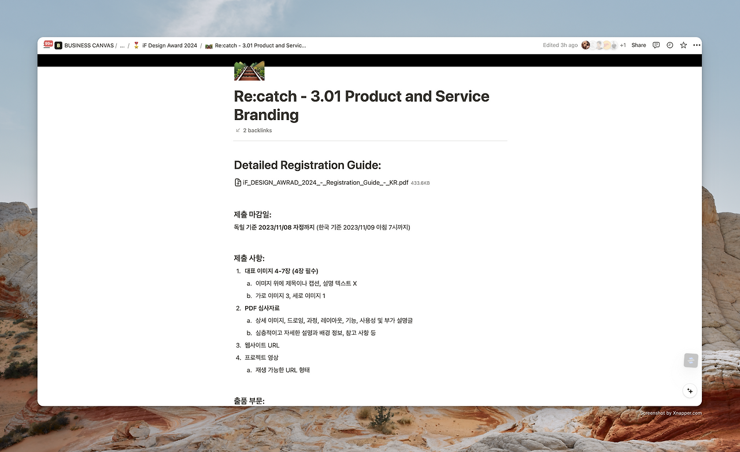Click the gray floating widget icon

click(691, 361)
